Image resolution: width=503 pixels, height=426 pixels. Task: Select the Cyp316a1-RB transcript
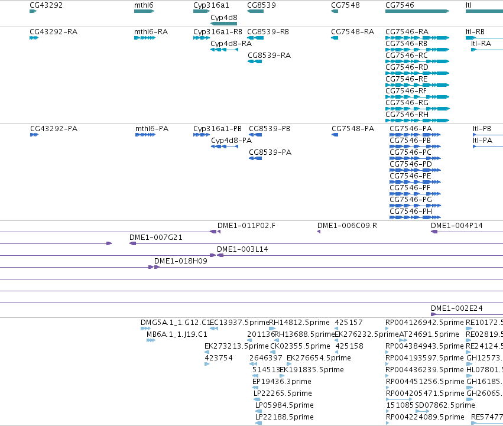coord(202,38)
